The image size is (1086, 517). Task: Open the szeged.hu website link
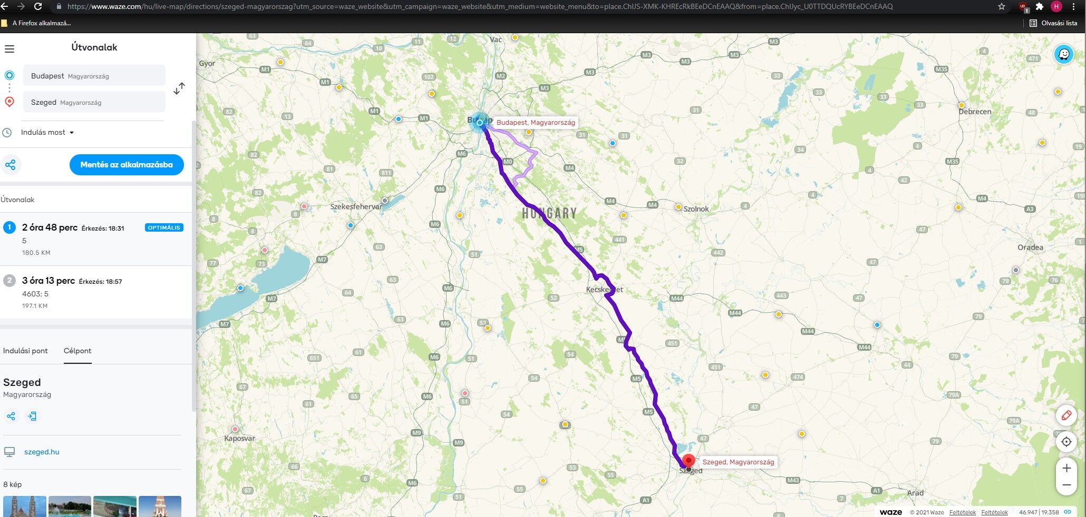click(x=42, y=452)
